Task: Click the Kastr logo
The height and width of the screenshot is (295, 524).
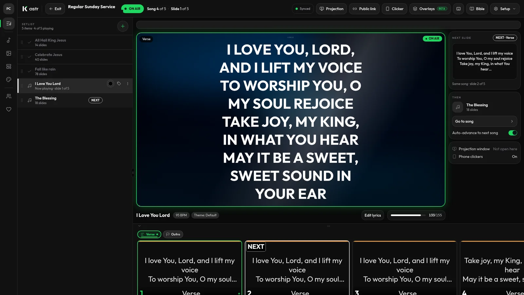Action: 30,9
